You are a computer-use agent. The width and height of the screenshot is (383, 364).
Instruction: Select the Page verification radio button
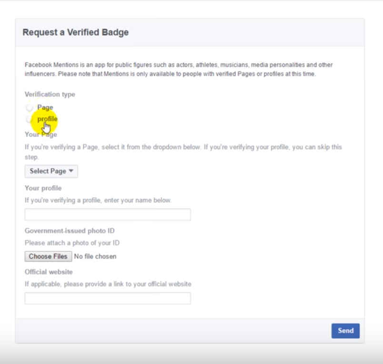pyautogui.click(x=29, y=107)
